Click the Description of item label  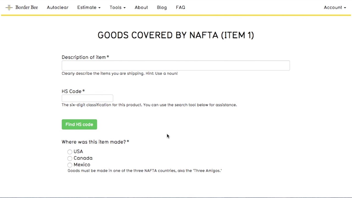[x=85, y=57]
